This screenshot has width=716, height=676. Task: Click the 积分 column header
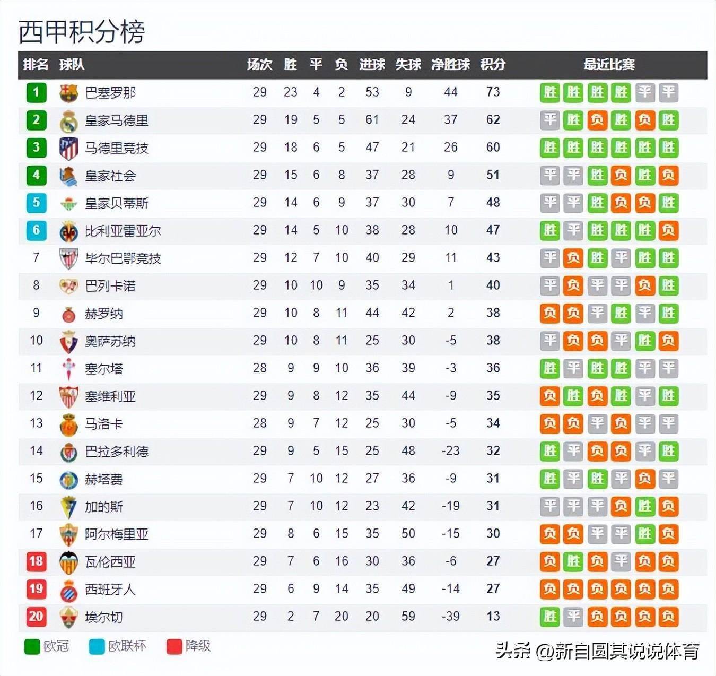(x=493, y=65)
